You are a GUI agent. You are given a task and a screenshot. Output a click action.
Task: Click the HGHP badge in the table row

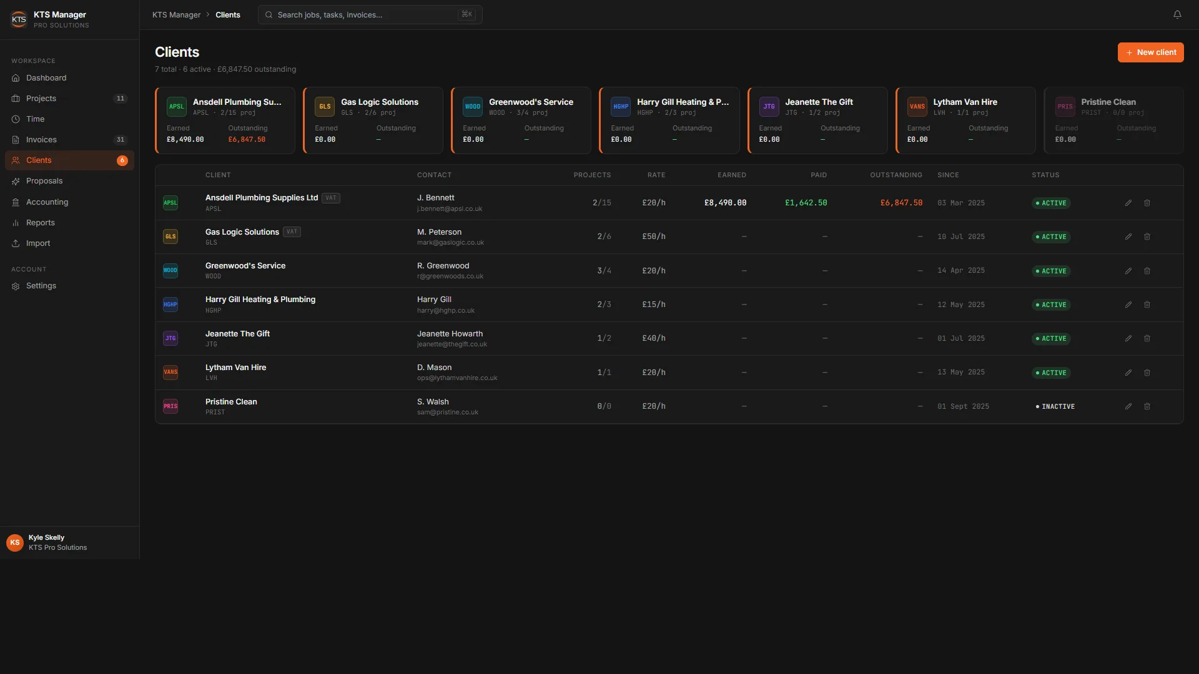(170, 305)
